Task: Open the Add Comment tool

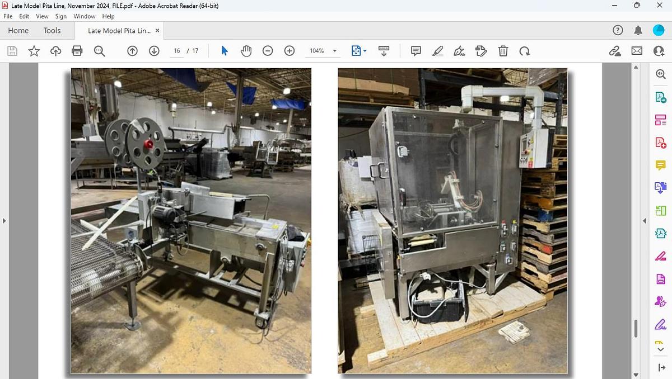Action: tap(416, 50)
